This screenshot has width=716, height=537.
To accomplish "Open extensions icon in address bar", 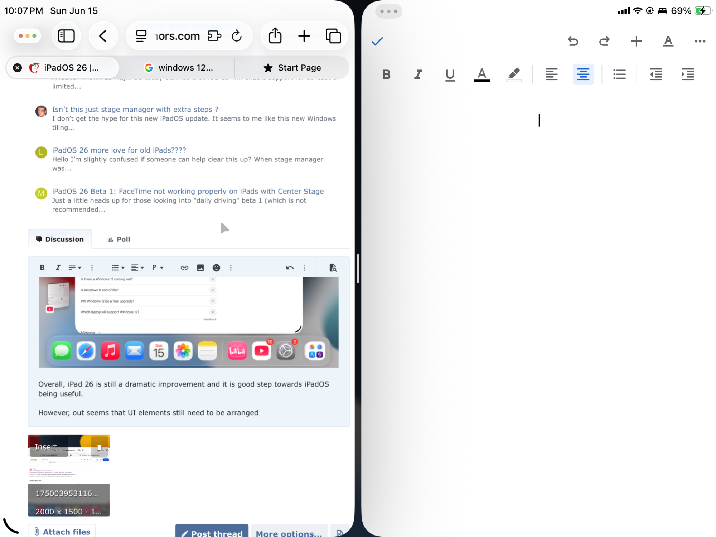I will [x=214, y=36].
